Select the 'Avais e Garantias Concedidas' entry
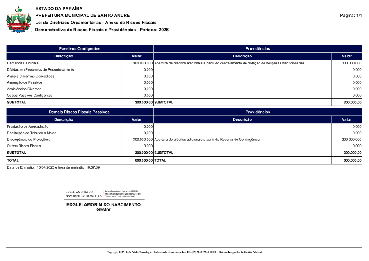Image resolution: width=369 pixels, height=261 pixels. [31, 76]
